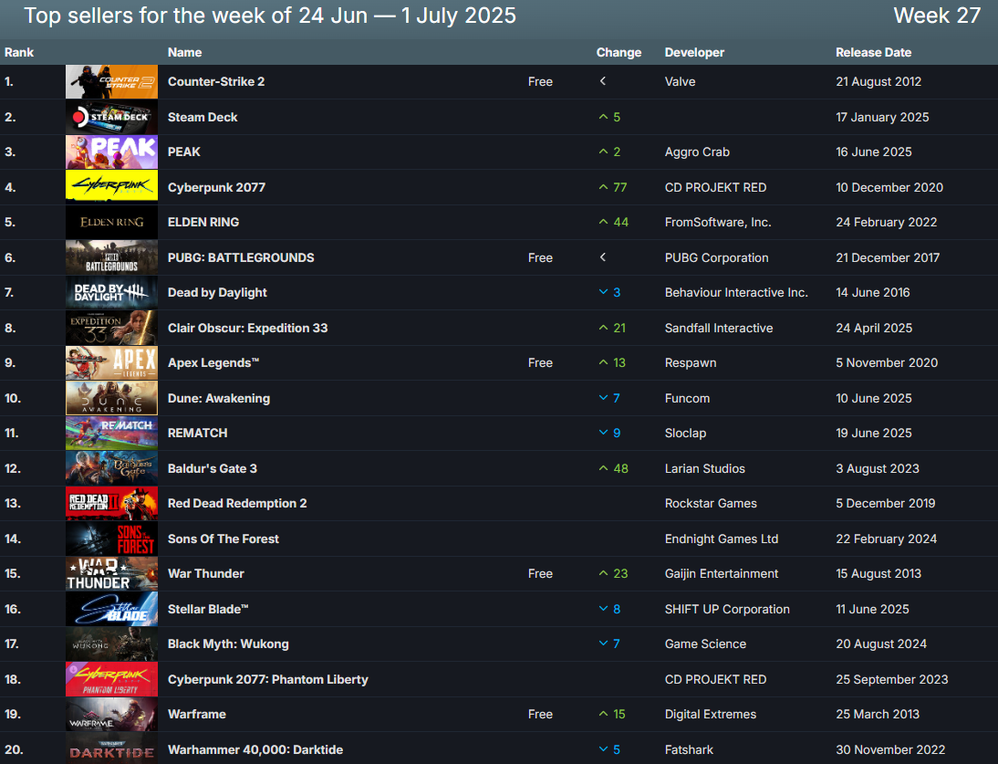Click the Rank column header
Screen dimensions: 998x764
[19, 52]
